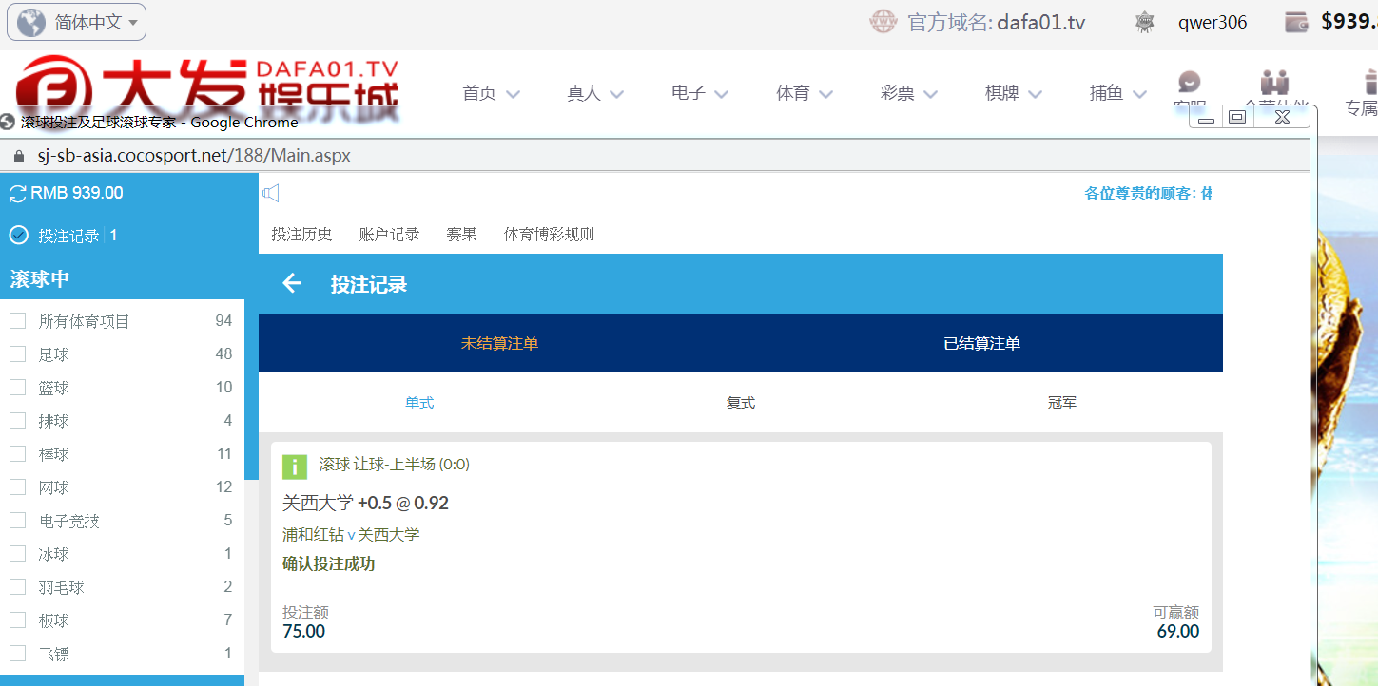
Task: Click the back arrow beside 投注记录
Action: [292, 283]
